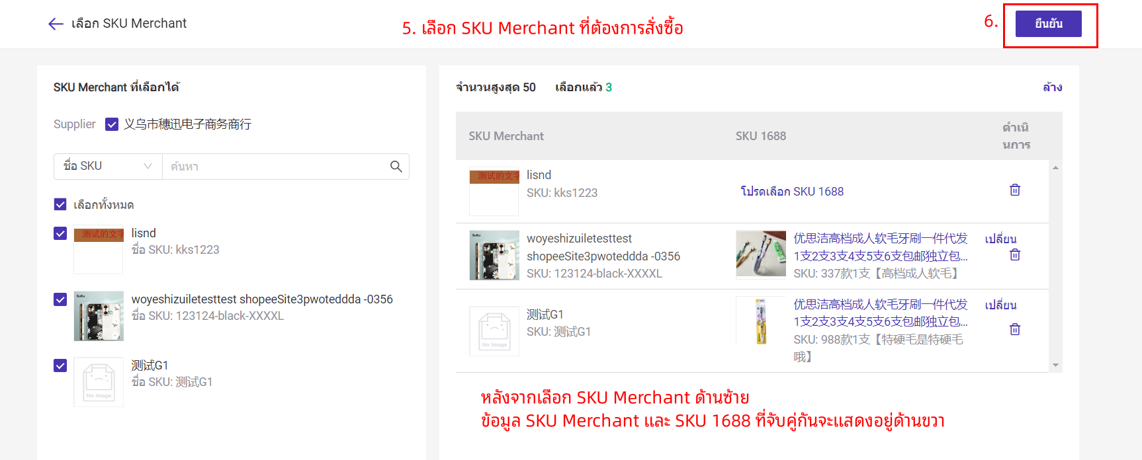Delete the 测试G1 row with trash icon
This screenshot has height=460, width=1142.
click(x=1015, y=329)
